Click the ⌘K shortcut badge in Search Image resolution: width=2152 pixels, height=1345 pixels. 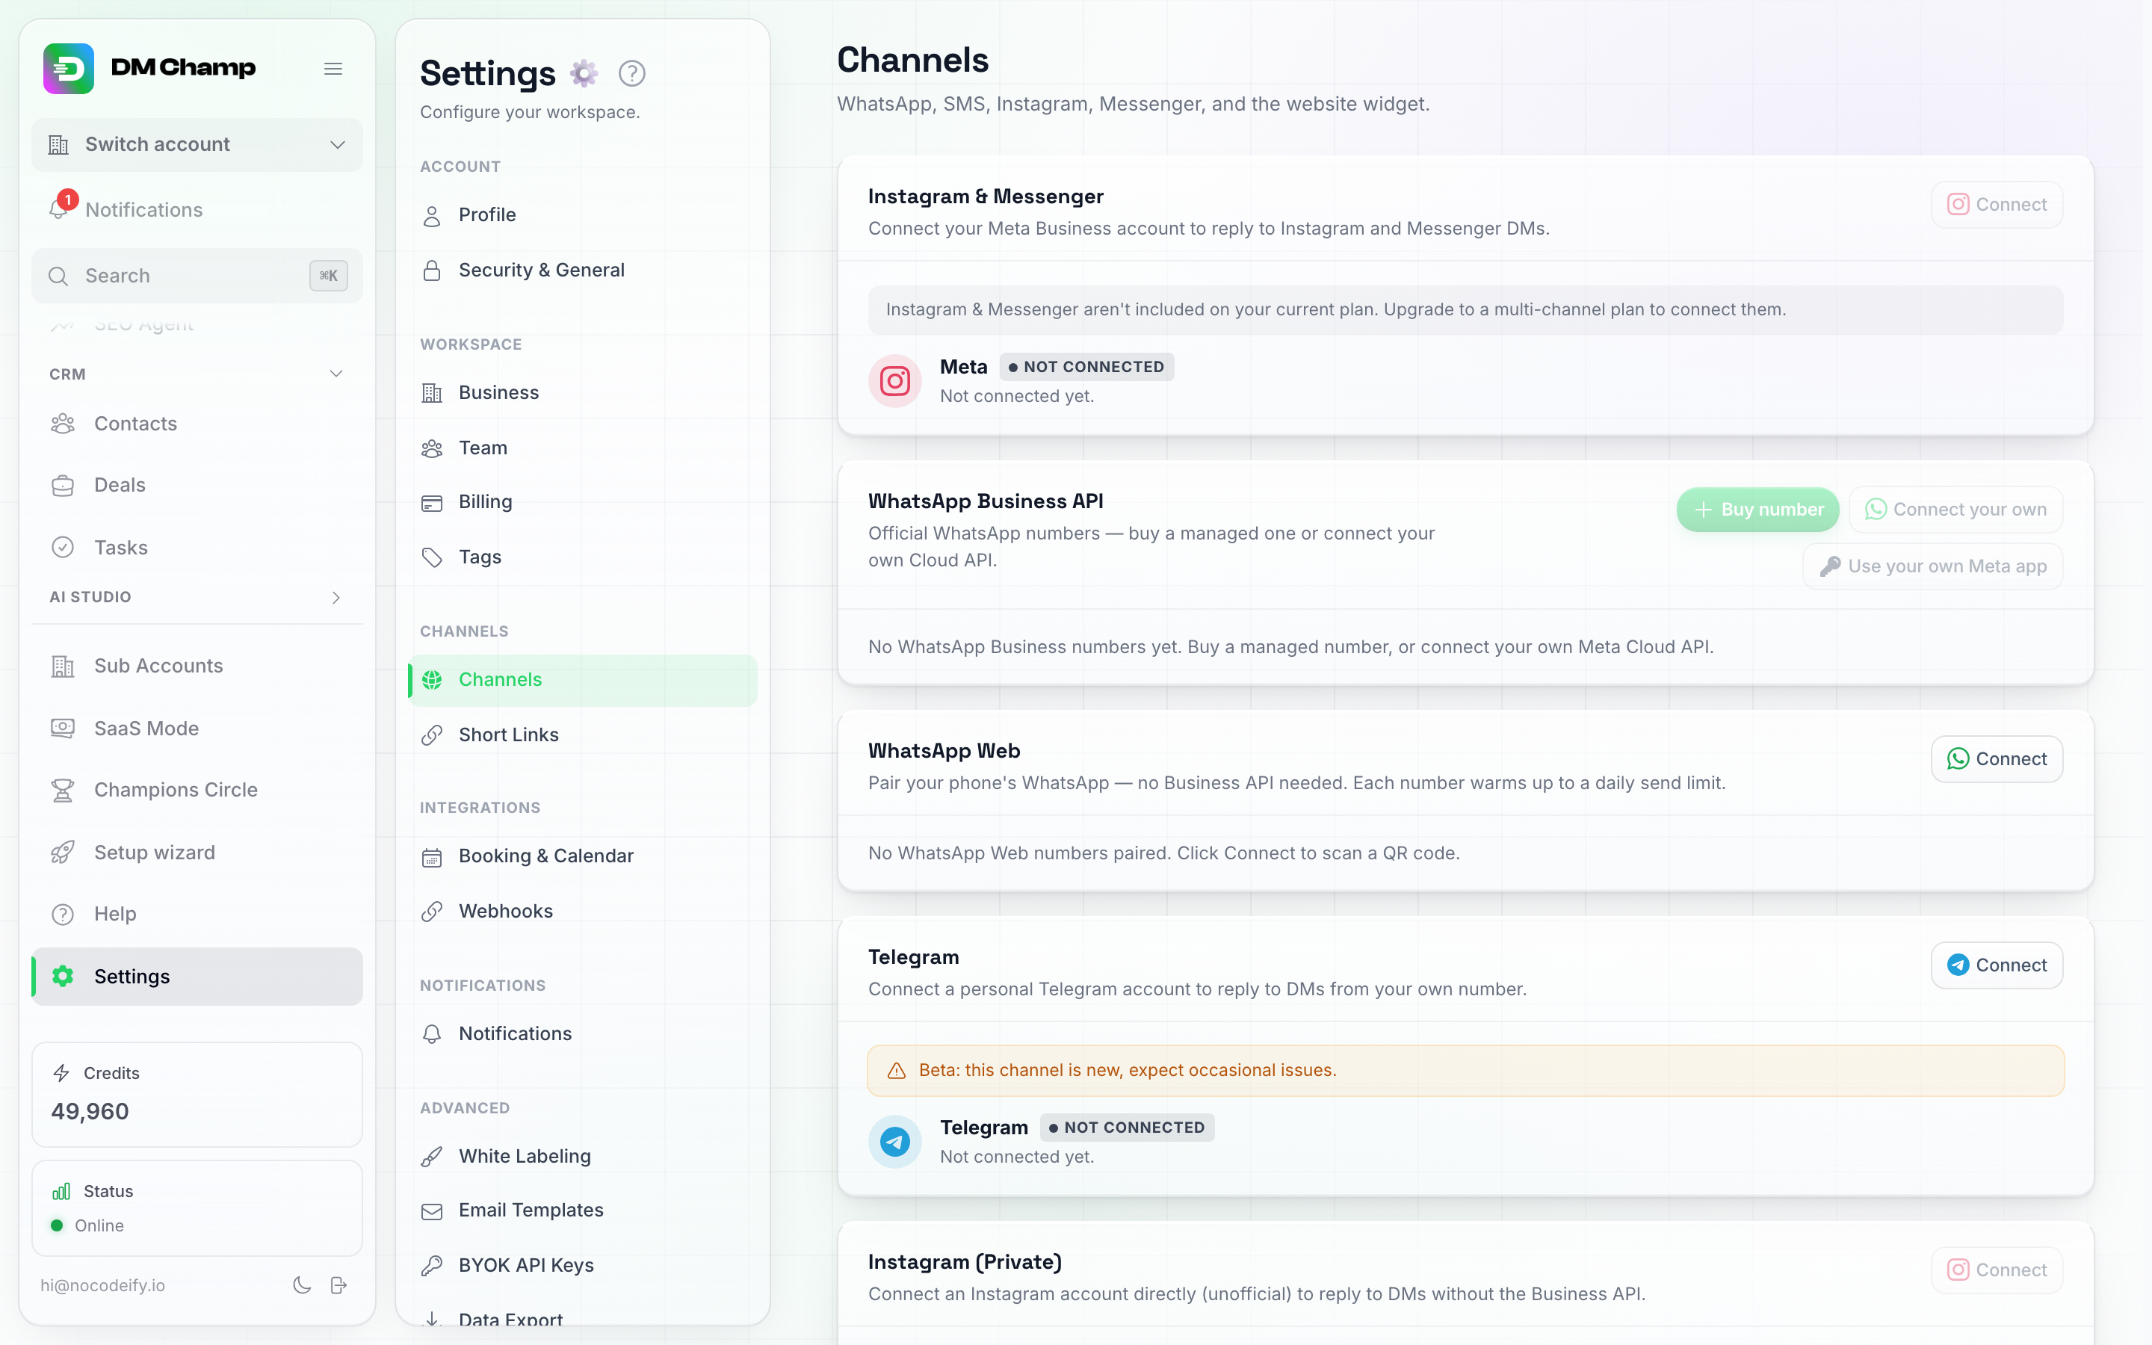pos(328,276)
